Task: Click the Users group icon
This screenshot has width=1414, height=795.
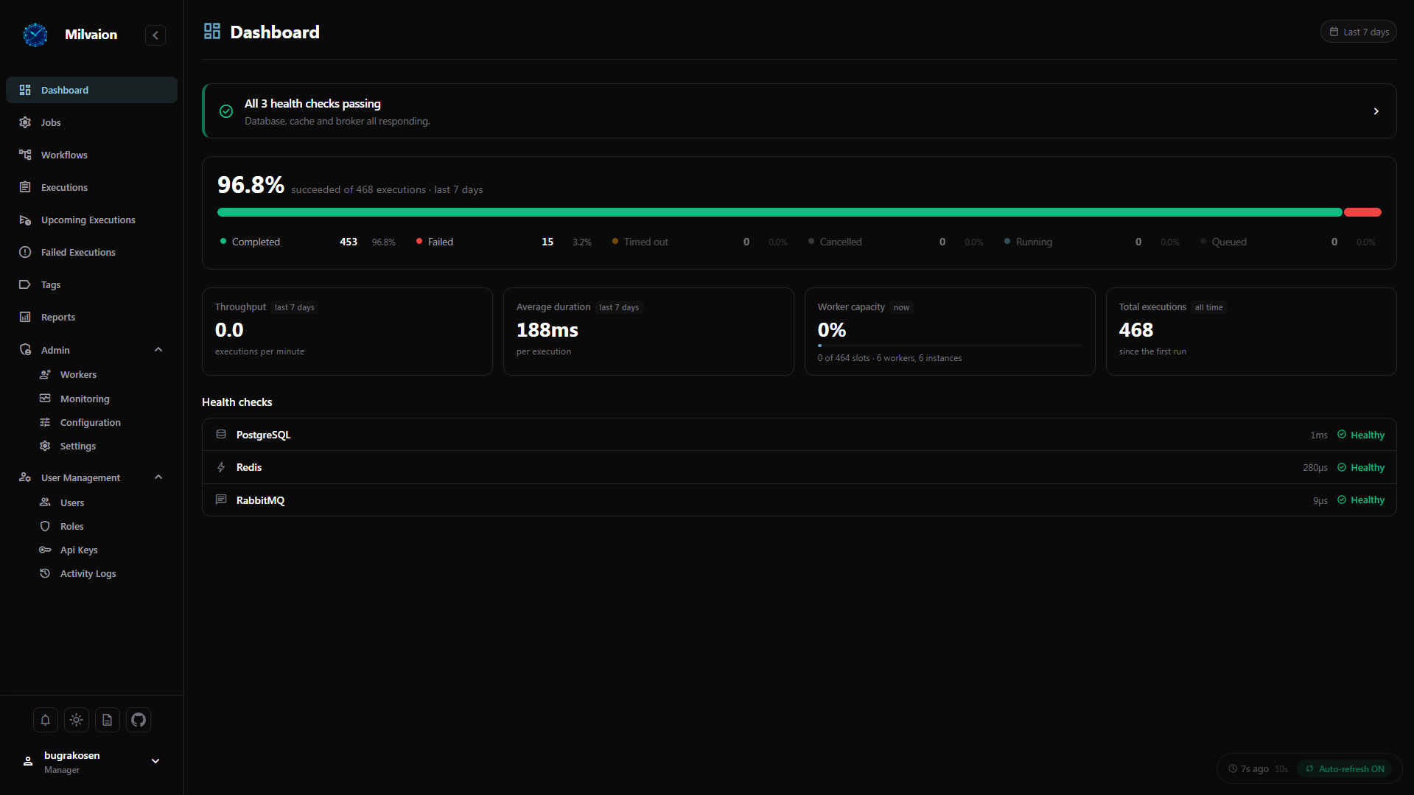Action: point(45,502)
